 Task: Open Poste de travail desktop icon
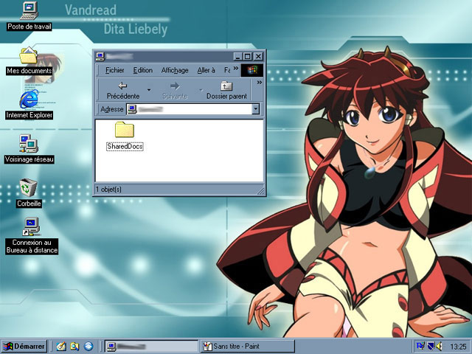pos(29,10)
